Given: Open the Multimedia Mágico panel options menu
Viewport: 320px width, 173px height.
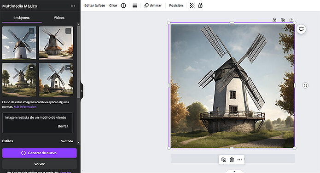Looking at the screenshot, I should tap(73, 6).
